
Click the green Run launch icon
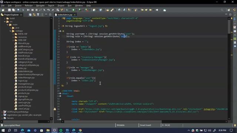coord(73,10)
